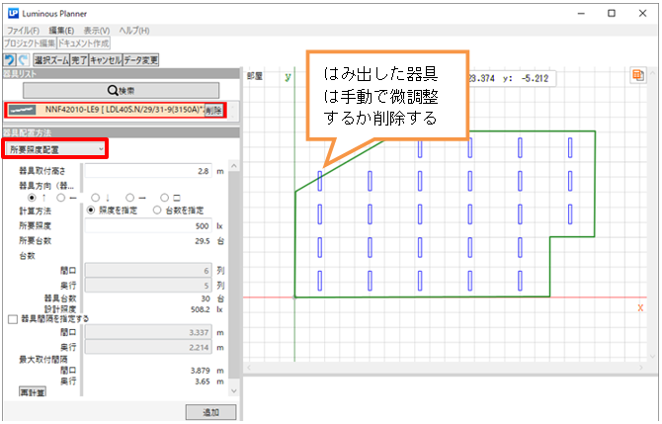Choose the down-arrow fixture direction radio
Image resolution: width=662 pixels, height=424 pixels.
pyautogui.click(x=95, y=196)
